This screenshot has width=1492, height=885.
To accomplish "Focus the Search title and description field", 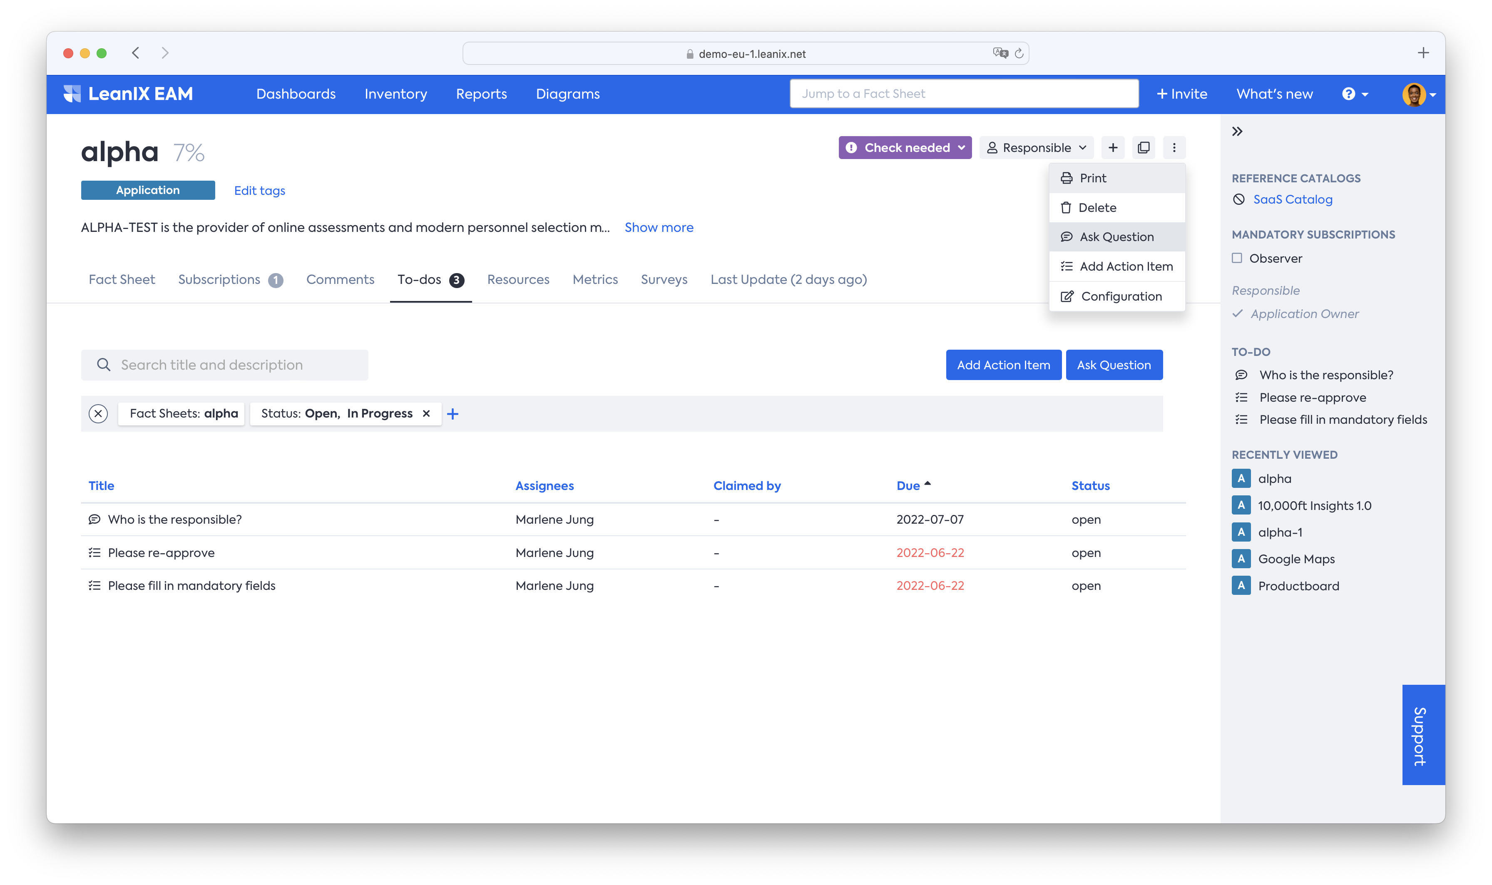I will coord(224,364).
